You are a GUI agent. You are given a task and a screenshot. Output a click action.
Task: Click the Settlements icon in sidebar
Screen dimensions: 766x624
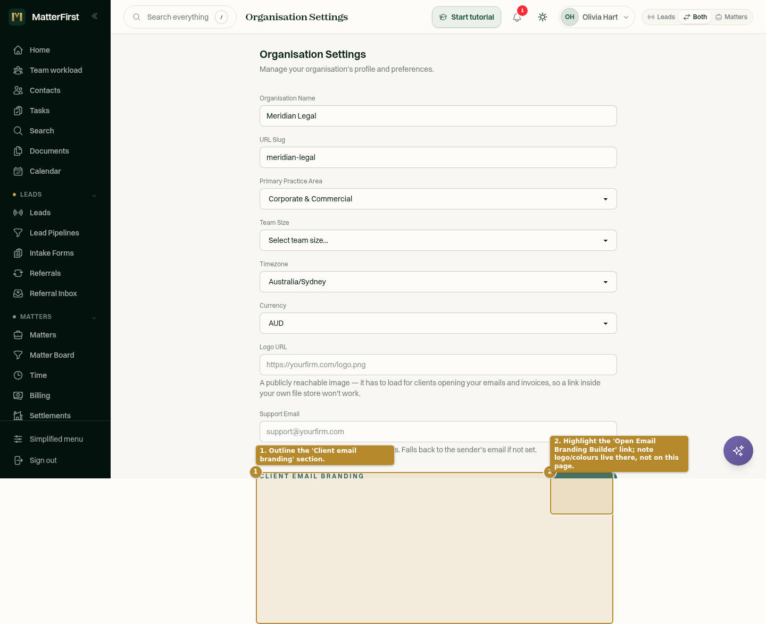coord(18,416)
